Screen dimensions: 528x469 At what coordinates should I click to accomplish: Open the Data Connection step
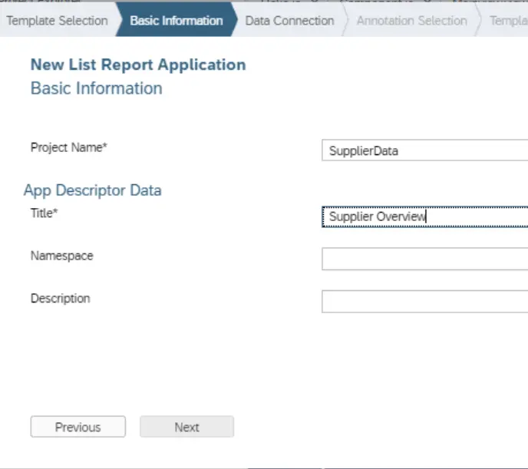pos(289,21)
